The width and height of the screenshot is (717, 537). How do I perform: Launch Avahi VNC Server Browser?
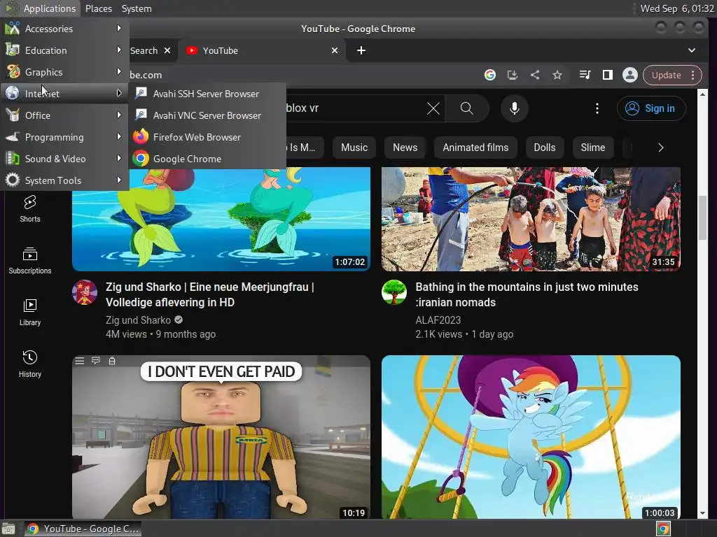[207, 115]
